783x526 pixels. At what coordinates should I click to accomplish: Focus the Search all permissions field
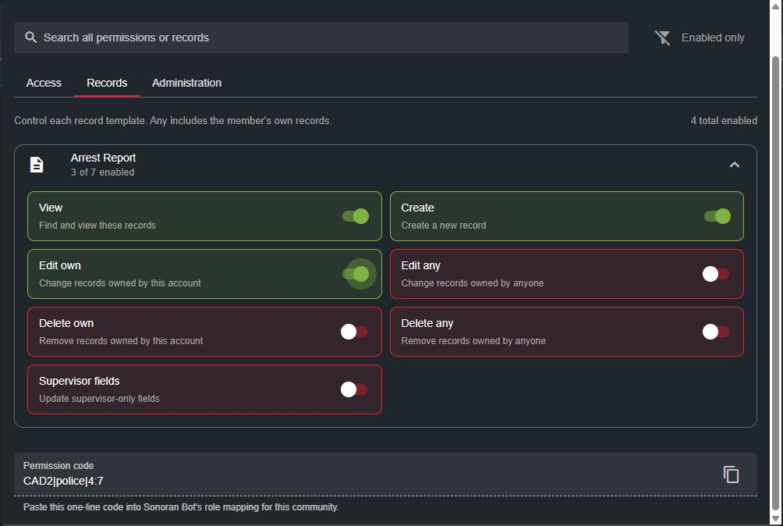tap(321, 37)
